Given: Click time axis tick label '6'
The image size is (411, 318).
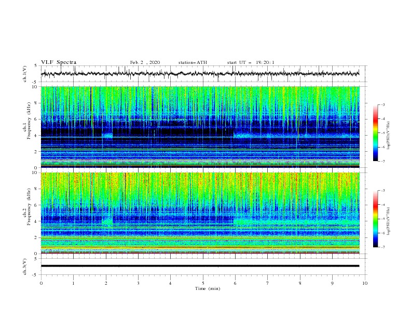Looking at the screenshot, I should pyautogui.click(x=235, y=283).
